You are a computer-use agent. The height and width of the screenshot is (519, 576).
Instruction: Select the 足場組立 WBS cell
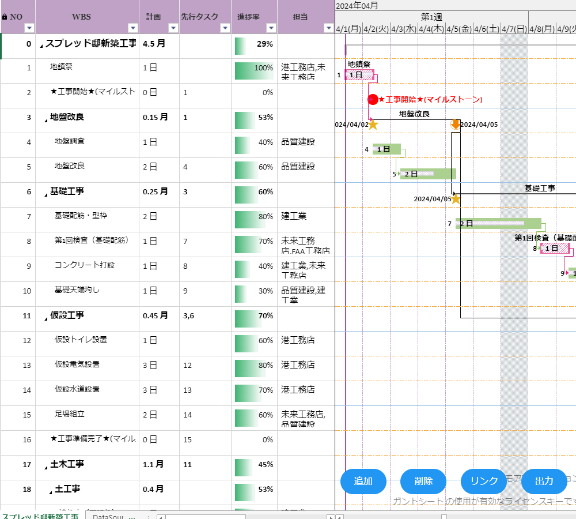click(x=88, y=418)
